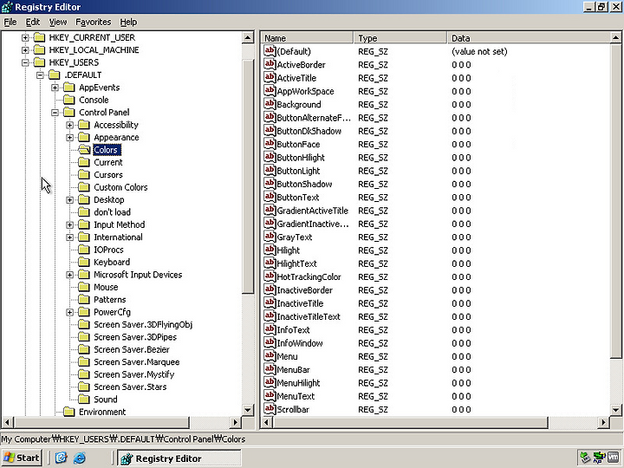Image resolution: width=624 pixels, height=468 pixels.
Task: Expand the PowerCfg key
Action: (69, 312)
